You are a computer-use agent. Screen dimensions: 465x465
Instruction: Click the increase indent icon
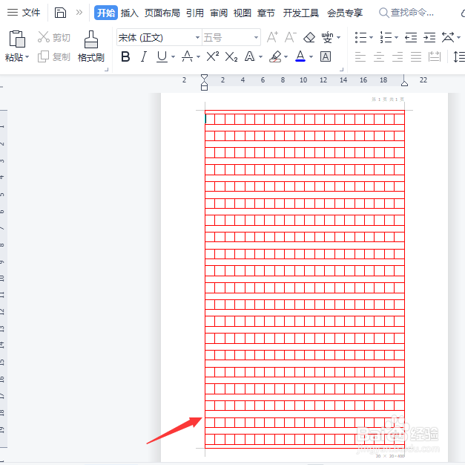point(429,37)
